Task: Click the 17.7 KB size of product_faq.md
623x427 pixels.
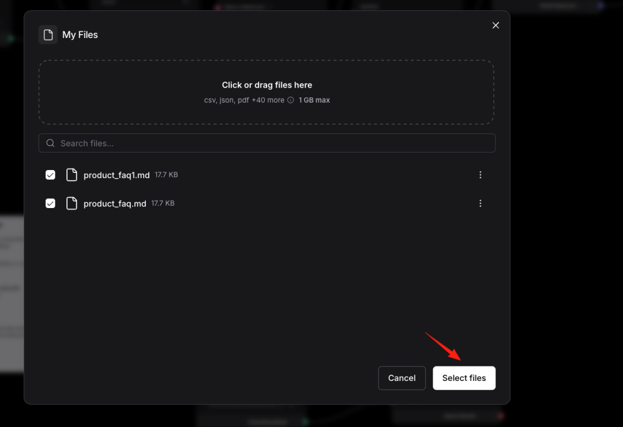Action: [163, 203]
